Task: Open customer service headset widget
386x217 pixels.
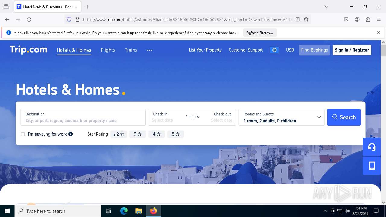Action: point(372,147)
